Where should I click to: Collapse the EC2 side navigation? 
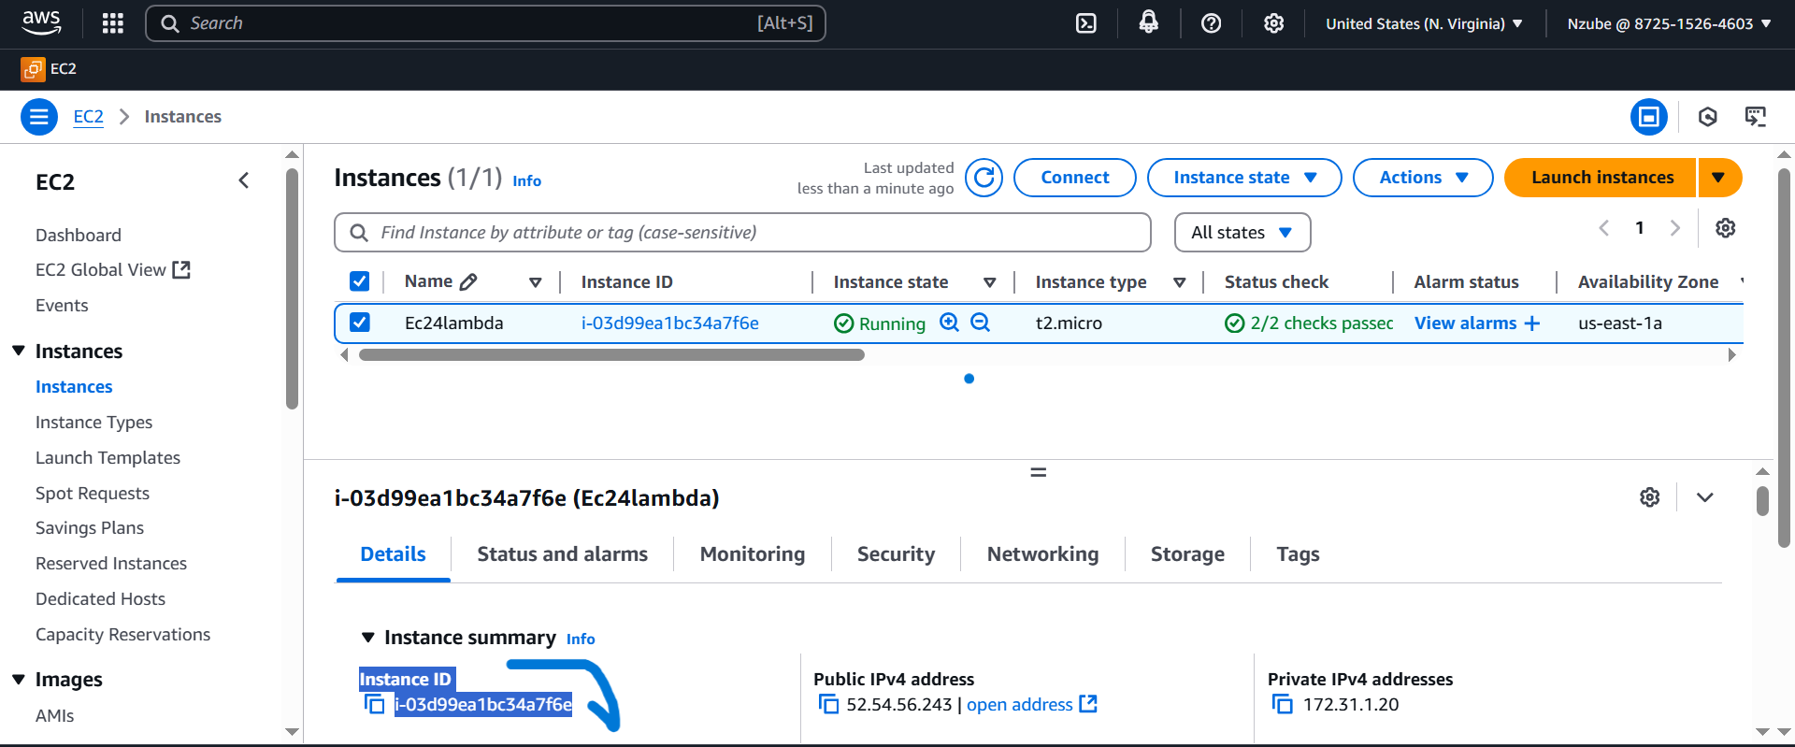coord(244,180)
